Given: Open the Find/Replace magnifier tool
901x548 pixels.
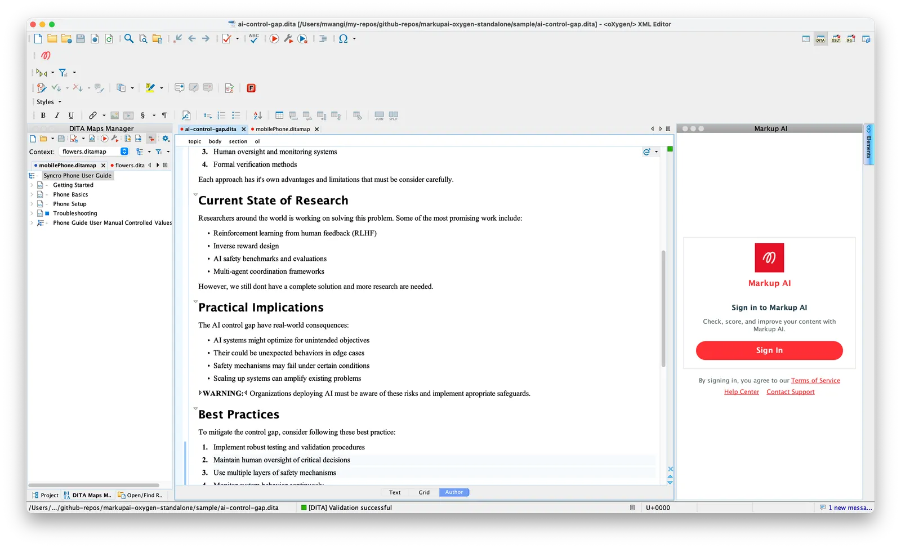Looking at the screenshot, I should (x=129, y=38).
